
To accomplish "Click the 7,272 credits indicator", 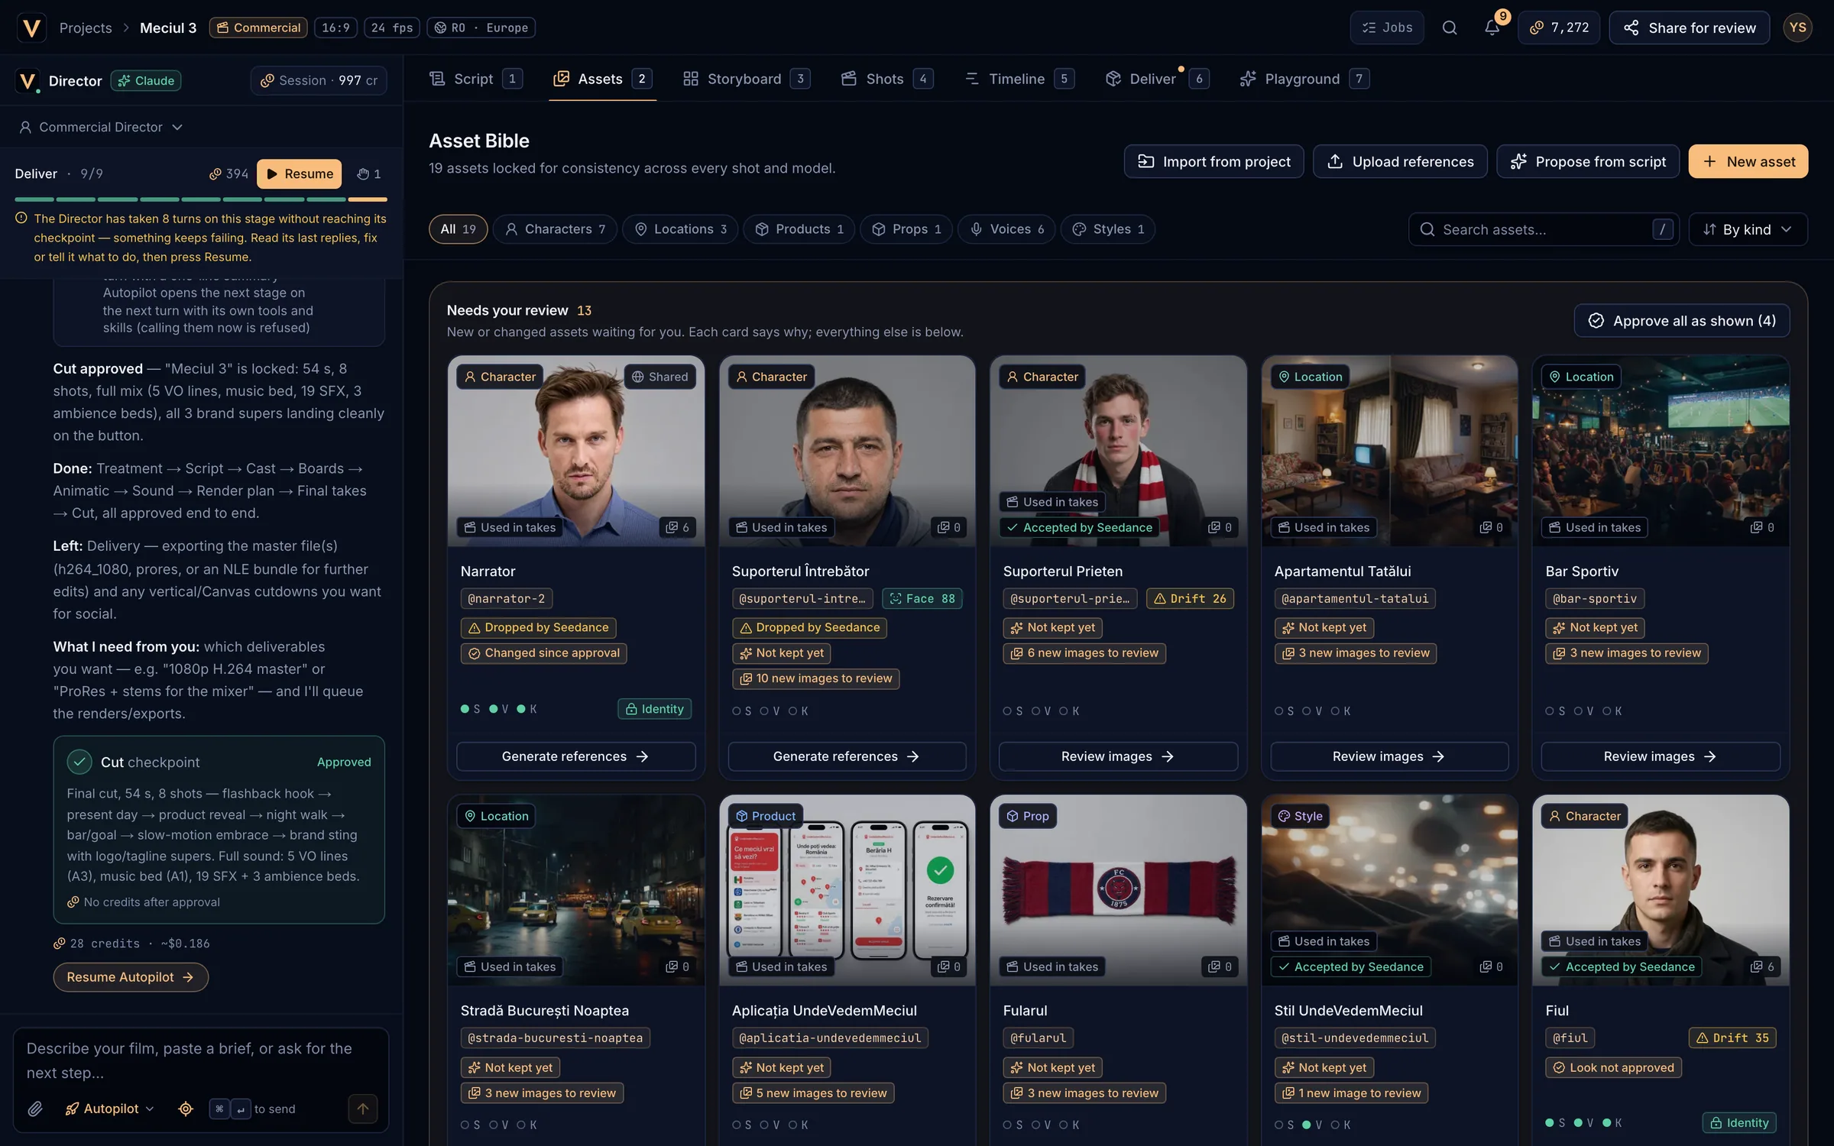I will click(x=1559, y=28).
